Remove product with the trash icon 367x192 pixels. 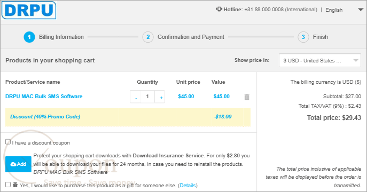click(247, 97)
